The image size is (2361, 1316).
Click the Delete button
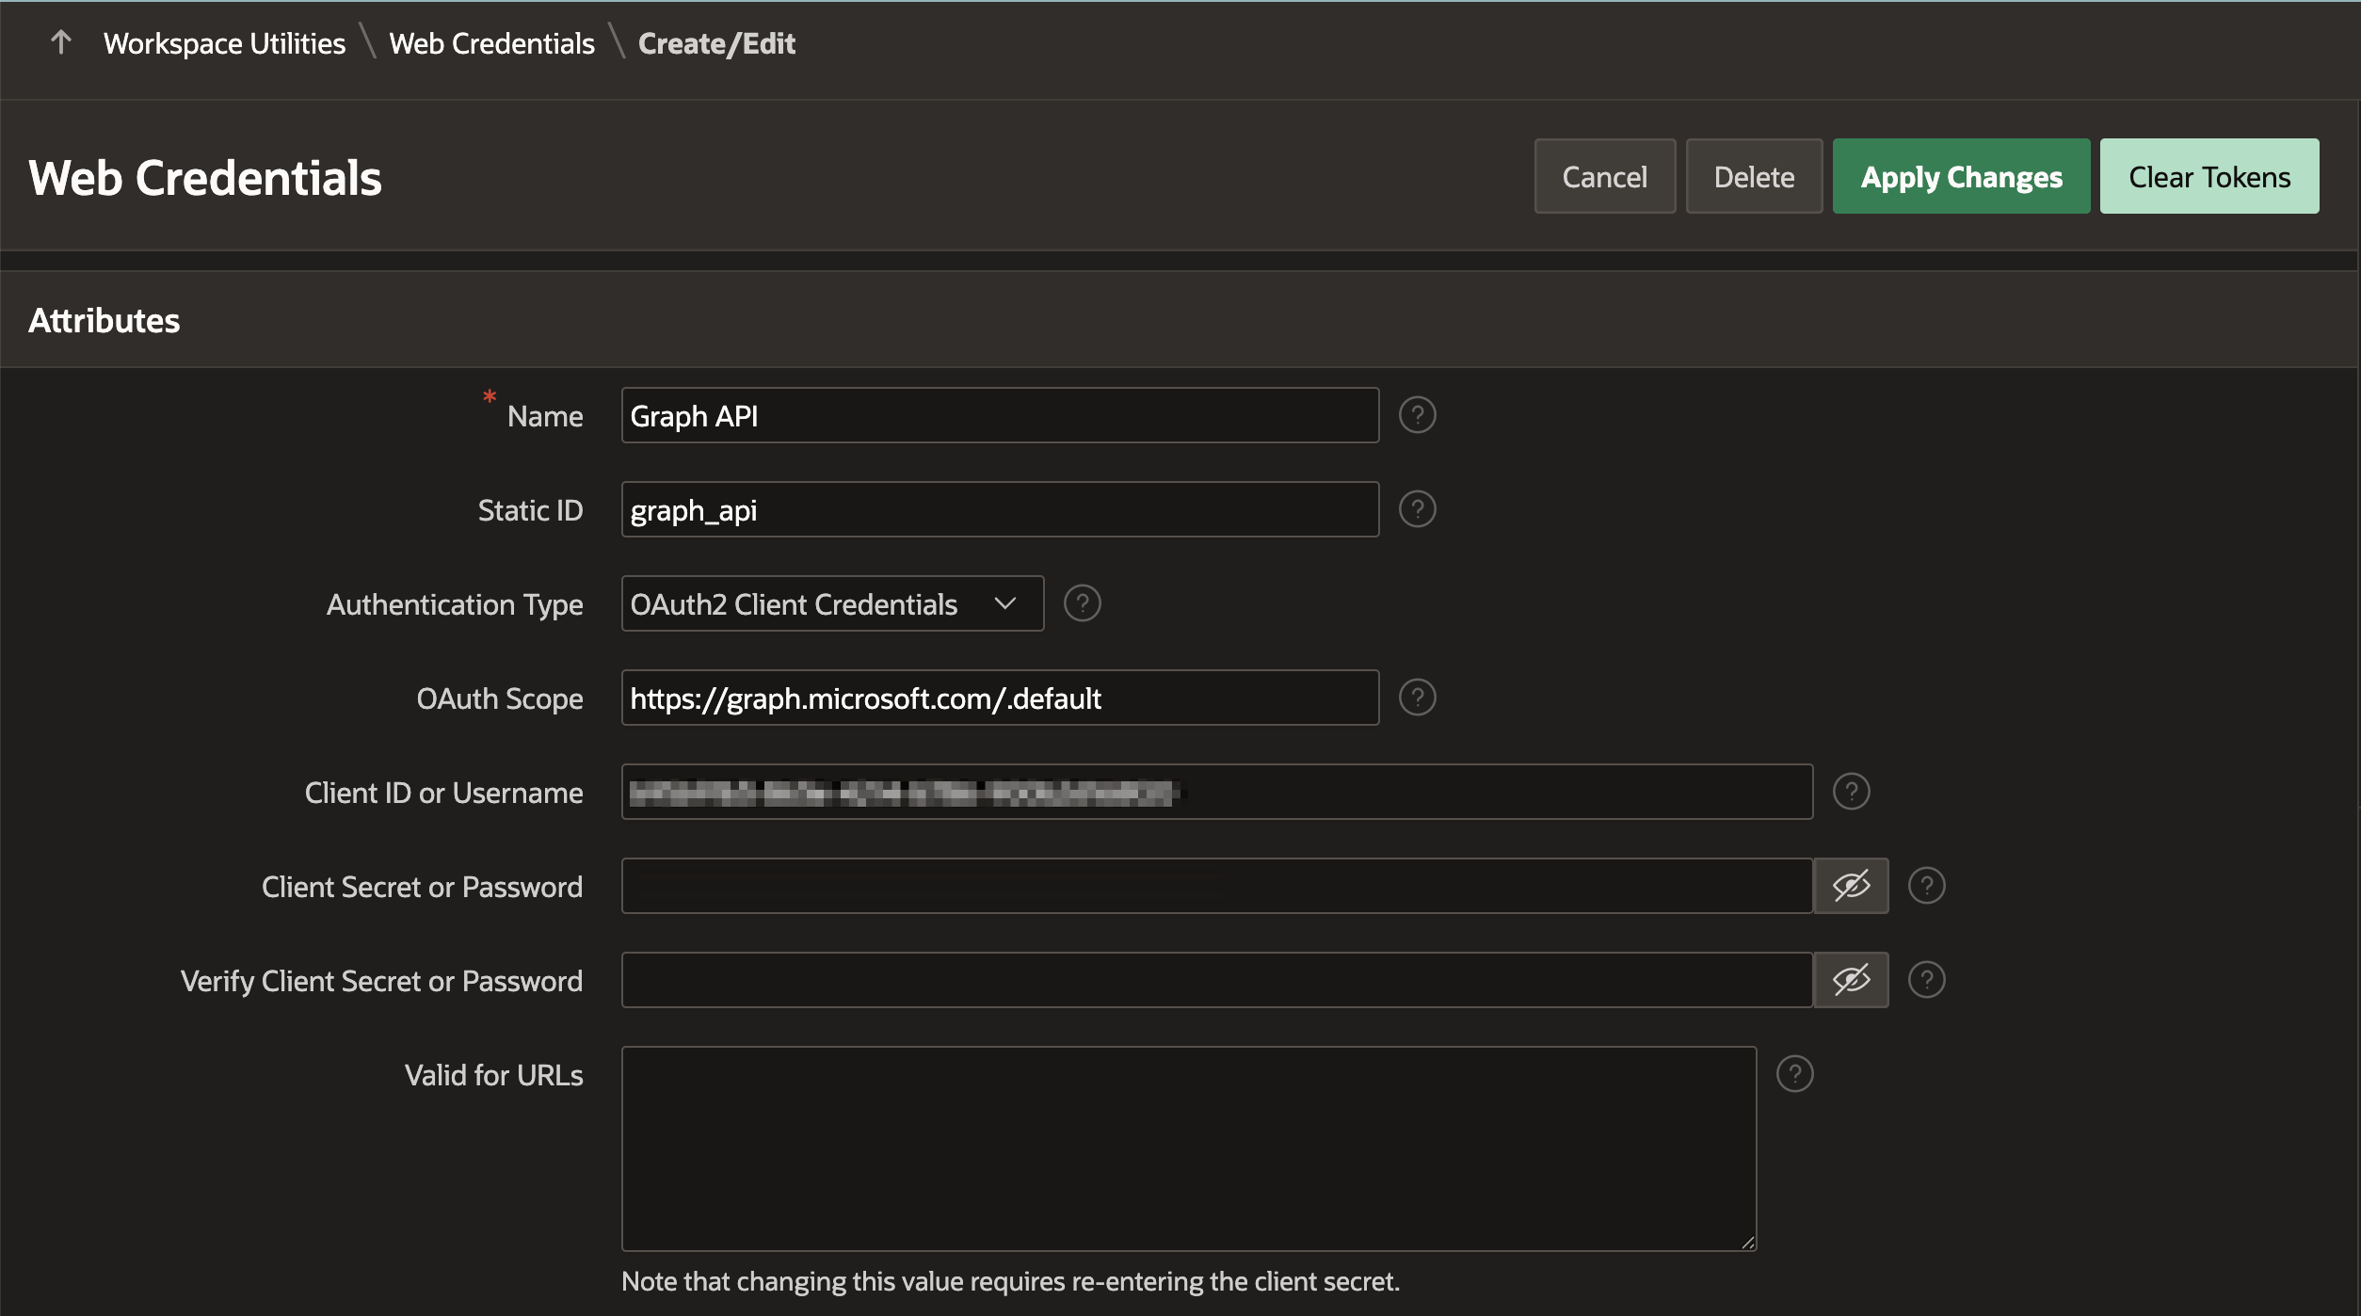[1754, 177]
